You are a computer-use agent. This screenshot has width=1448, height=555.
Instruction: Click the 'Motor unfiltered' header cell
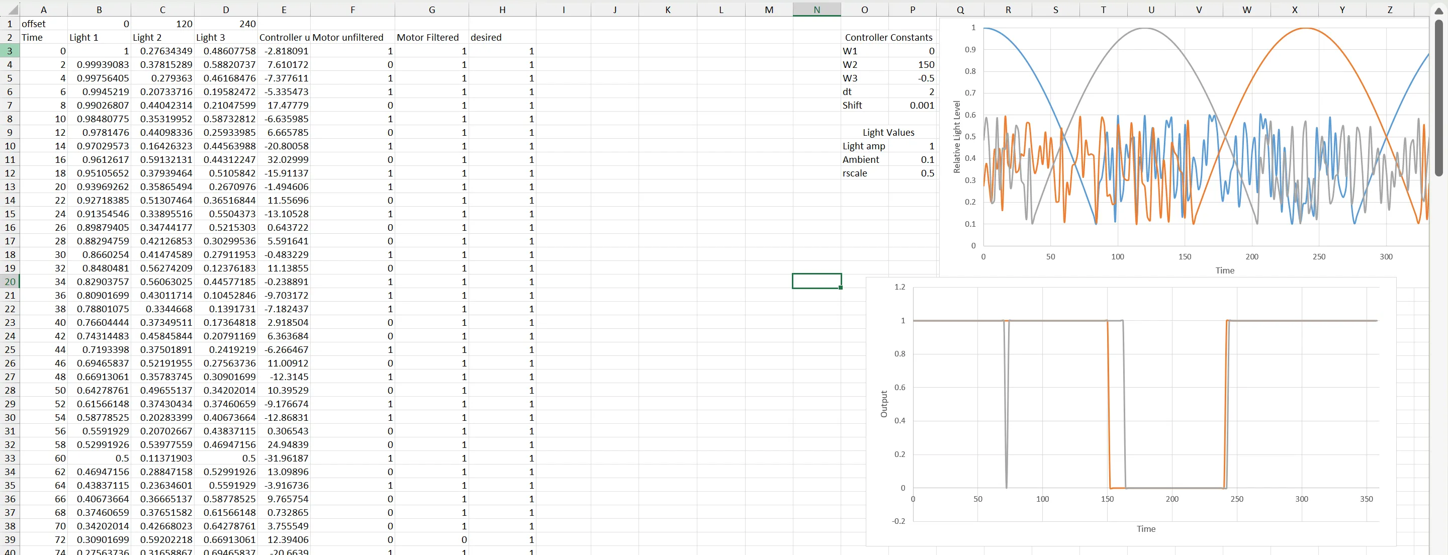(x=352, y=37)
